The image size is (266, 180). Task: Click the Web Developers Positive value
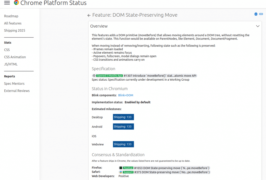pyautogui.click(x=123, y=176)
